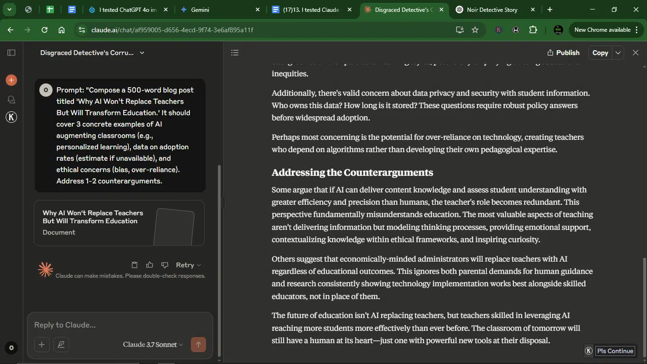The width and height of the screenshot is (647, 364).
Task: Go back to previous page
Action: click(x=10, y=30)
